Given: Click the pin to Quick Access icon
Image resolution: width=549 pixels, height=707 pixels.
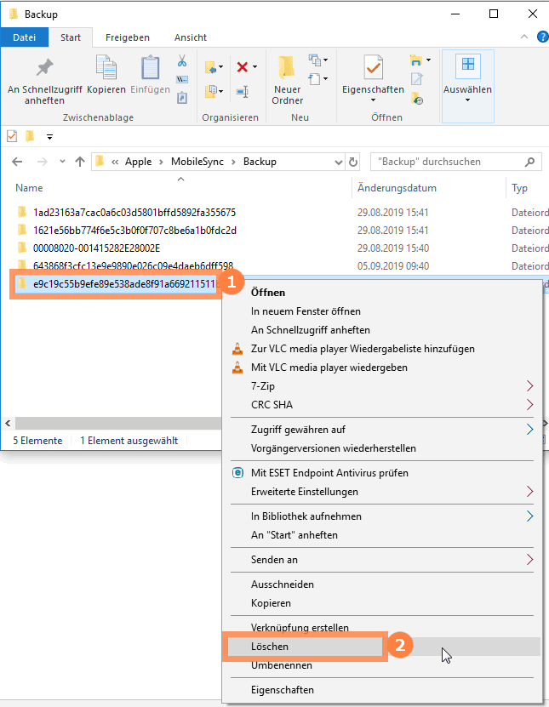Looking at the screenshot, I should (44, 67).
